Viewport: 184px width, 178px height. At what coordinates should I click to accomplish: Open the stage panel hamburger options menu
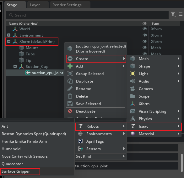181,14
